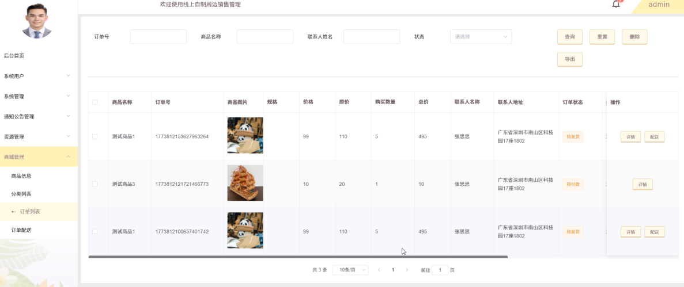Viewport: 684px width, 287px height.
Task: Focus the 订单号 search input field
Action: pos(158,37)
